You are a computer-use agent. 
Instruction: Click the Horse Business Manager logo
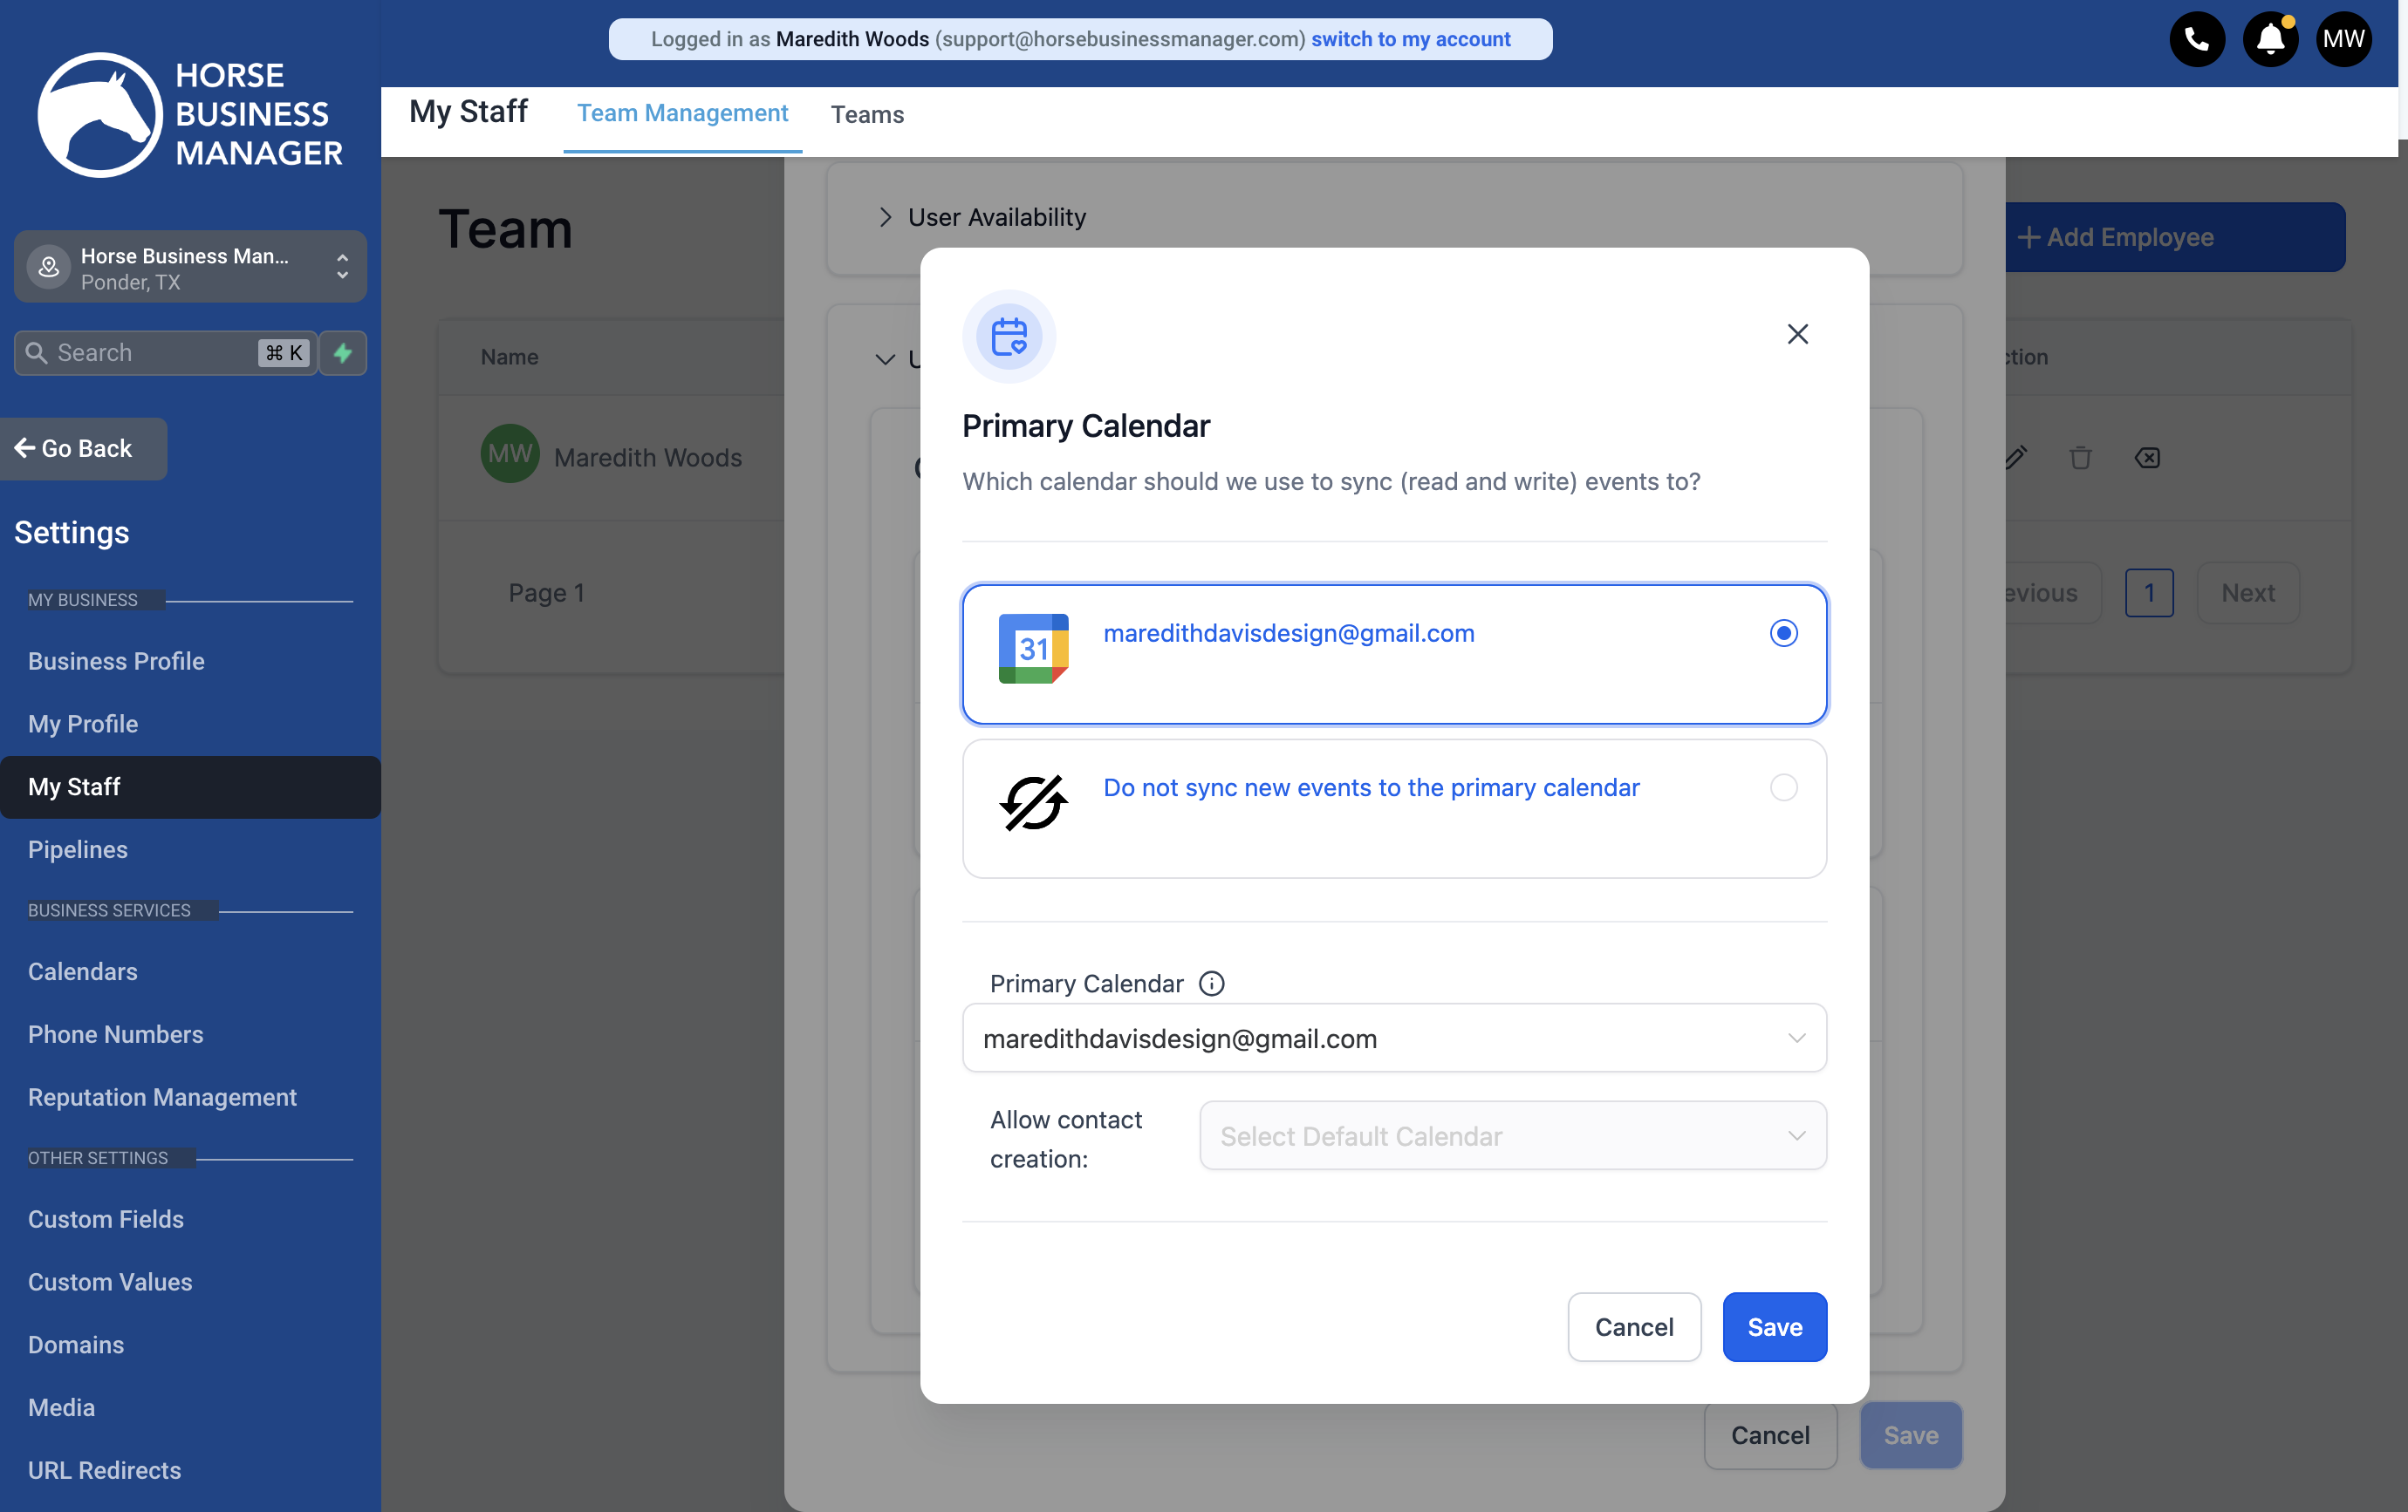tap(190, 114)
